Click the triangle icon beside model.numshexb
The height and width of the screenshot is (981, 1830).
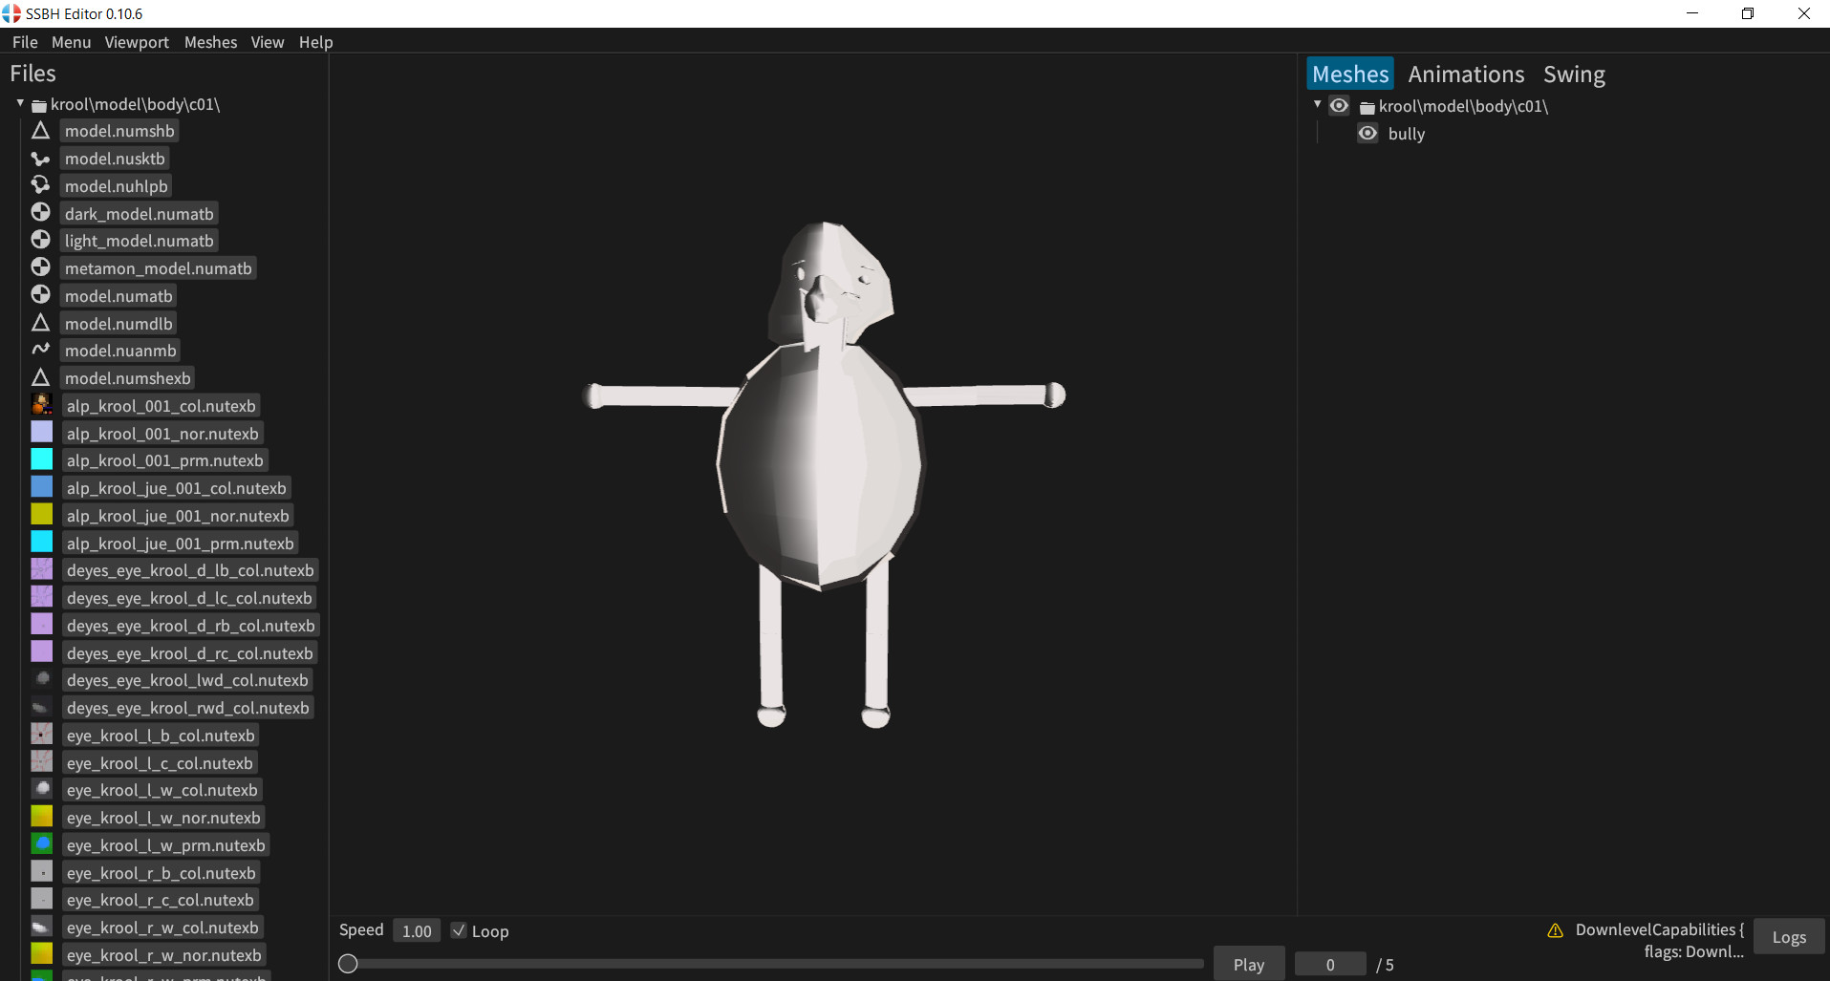click(x=40, y=377)
